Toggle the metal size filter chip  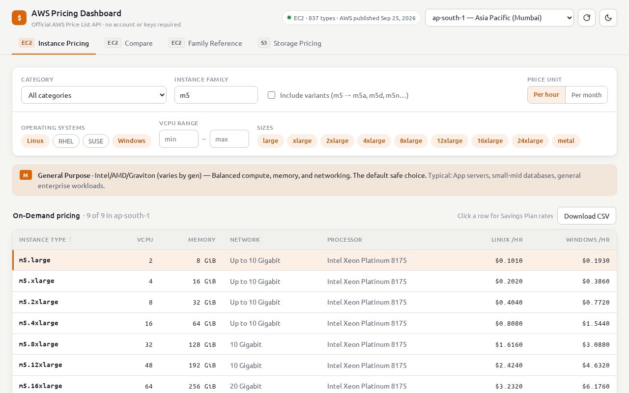click(x=566, y=141)
